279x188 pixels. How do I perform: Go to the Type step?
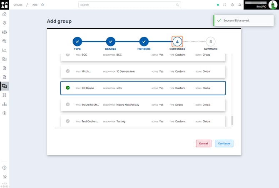pyautogui.click(x=77, y=42)
